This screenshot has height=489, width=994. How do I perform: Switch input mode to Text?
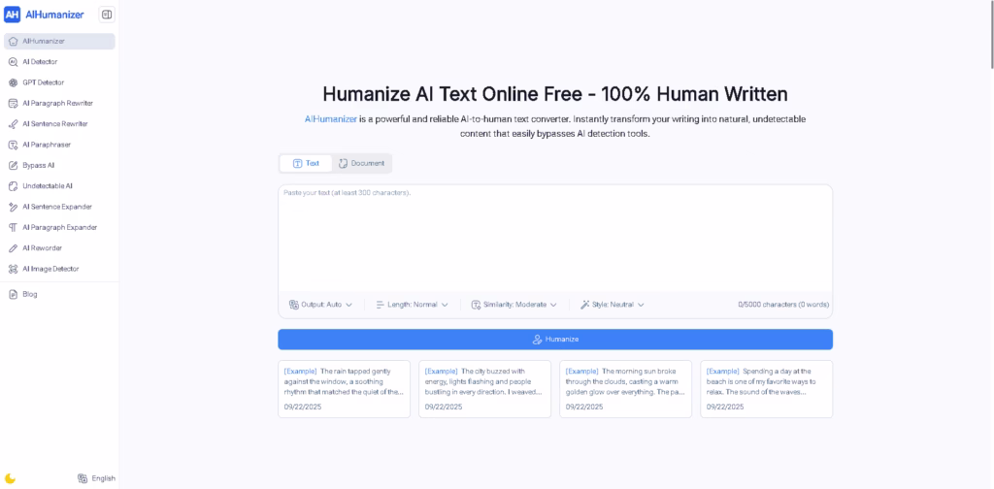(306, 163)
